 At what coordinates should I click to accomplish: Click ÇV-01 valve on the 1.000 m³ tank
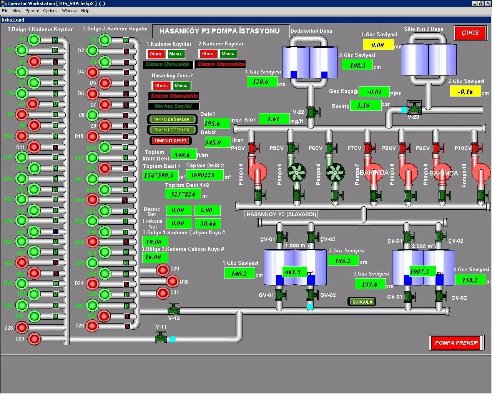coord(281,237)
